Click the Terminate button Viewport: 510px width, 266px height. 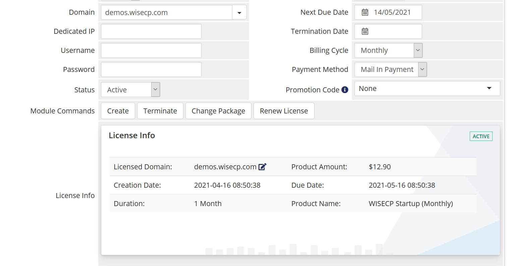click(160, 111)
